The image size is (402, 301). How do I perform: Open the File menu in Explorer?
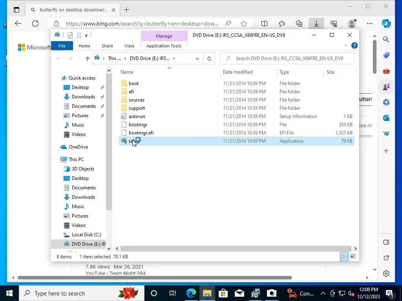pos(62,46)
